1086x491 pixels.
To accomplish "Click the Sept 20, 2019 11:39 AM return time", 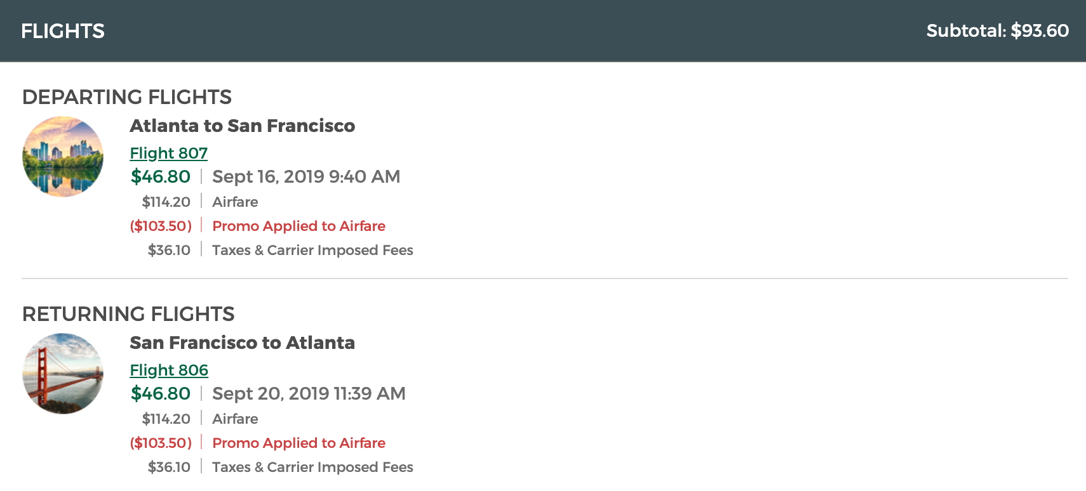I will tap(309, 393).
